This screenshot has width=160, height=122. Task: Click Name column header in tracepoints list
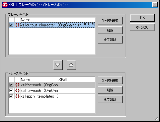pyautogui.click(x=39, y=80)
